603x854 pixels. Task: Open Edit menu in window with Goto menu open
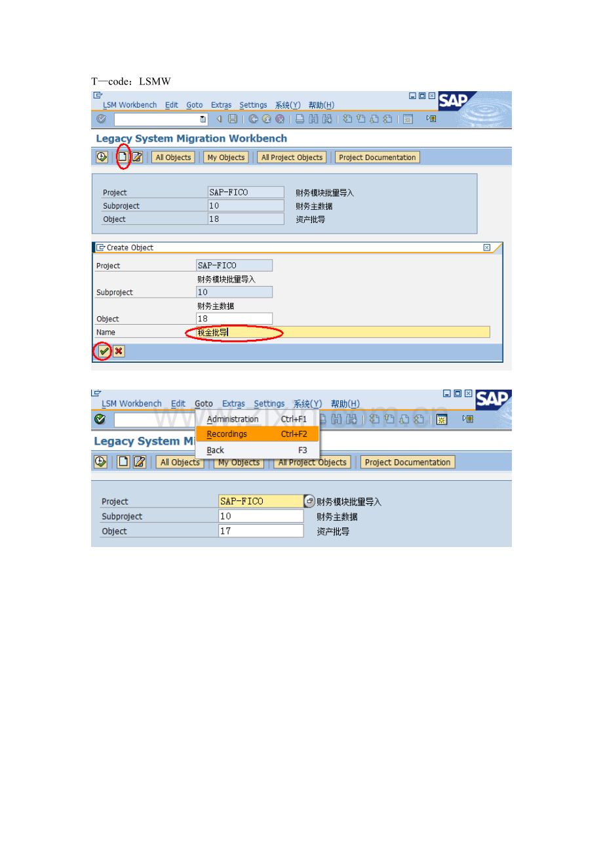(x=178, y=403)
